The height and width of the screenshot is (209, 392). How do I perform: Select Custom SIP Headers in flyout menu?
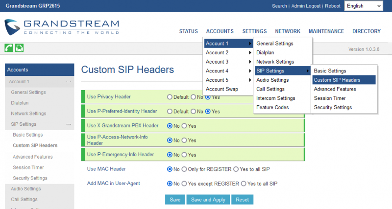coord(344,80)
